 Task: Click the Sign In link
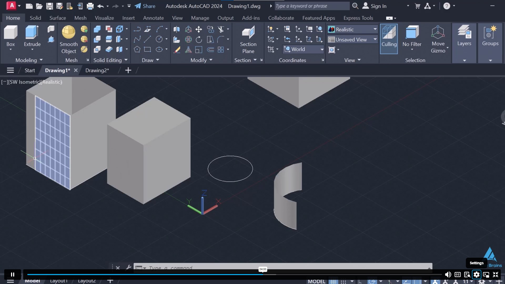(x=378, y=6)
